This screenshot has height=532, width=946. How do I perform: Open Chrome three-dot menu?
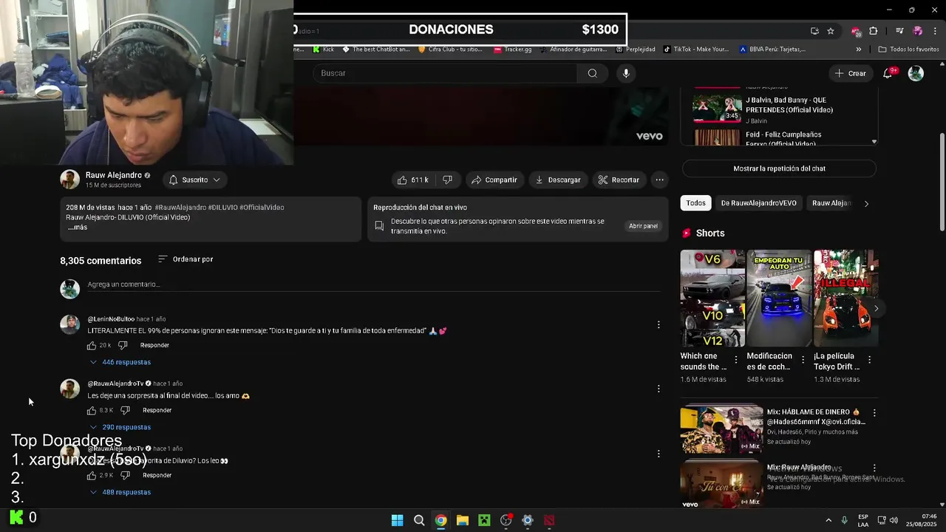point(934,31)
